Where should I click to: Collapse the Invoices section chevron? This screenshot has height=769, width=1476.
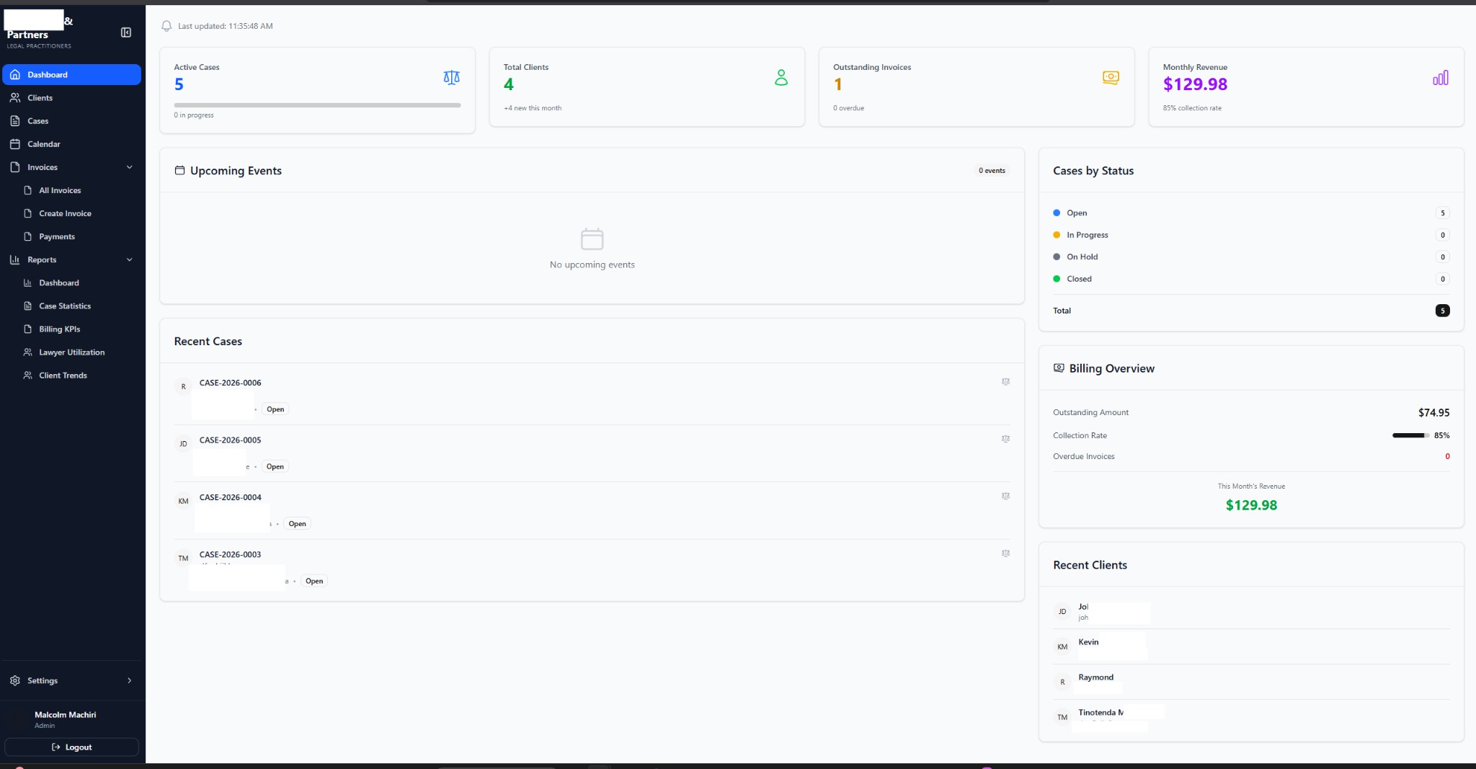(130, 166)
